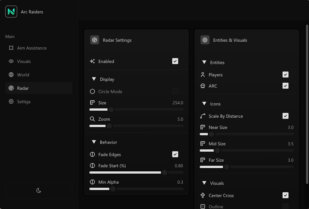Click the Radar sidebar icon
309x209 pixels.
11,88
